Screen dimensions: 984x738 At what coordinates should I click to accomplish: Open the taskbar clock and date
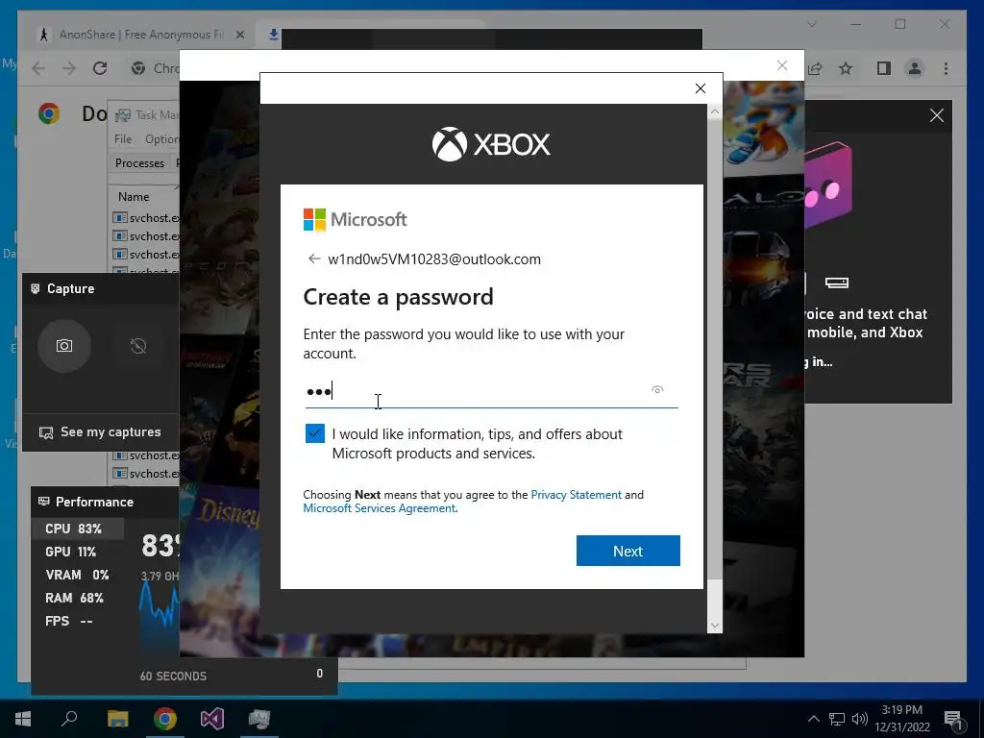pos(902,719)
